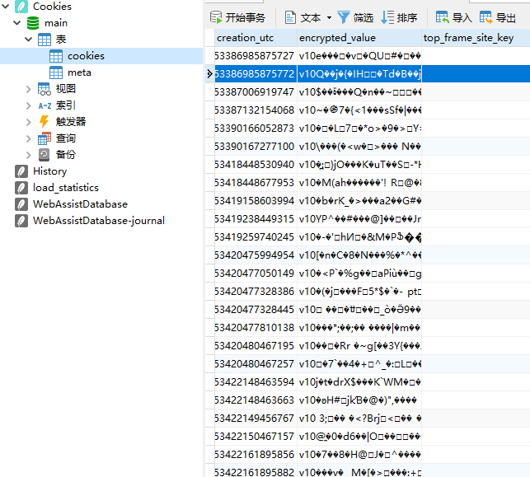Click the 表 (tables) folder icon

point(45,40)
